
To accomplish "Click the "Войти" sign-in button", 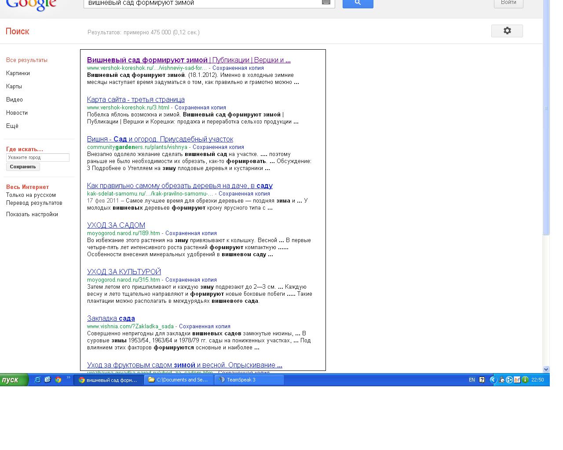I will 508,3.
